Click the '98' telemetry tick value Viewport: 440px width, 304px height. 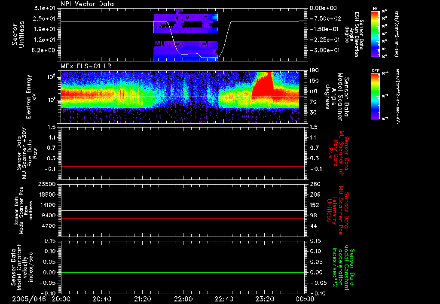click(313, 216)
